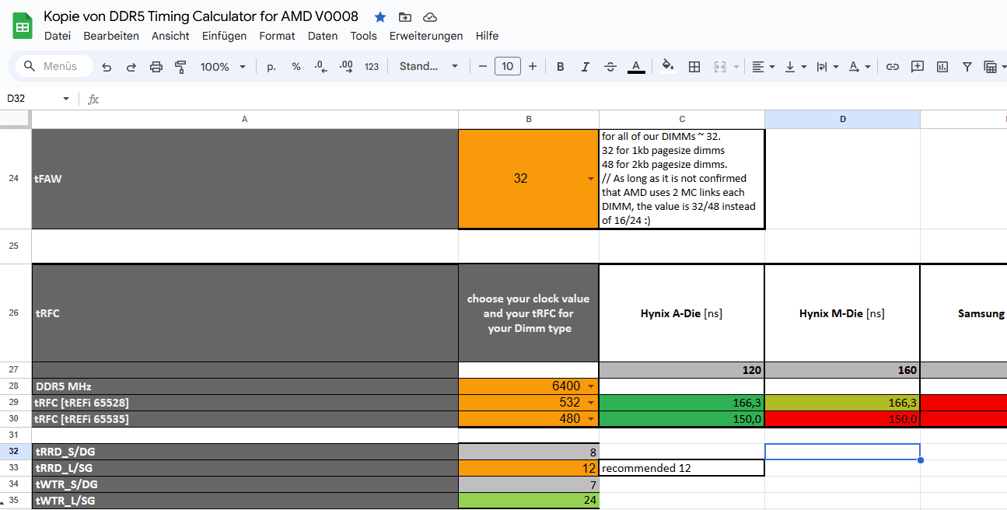The width and height of the screenshot is (1007, 510).
Task: Click the insert chart icon
Action: [942, 67]
